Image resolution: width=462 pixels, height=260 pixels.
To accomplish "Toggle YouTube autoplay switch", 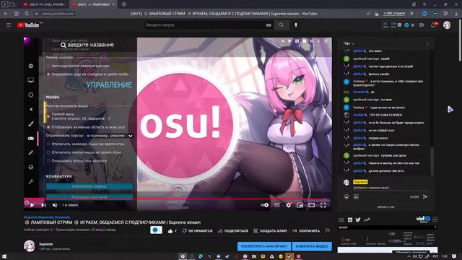I will (265, 205).
